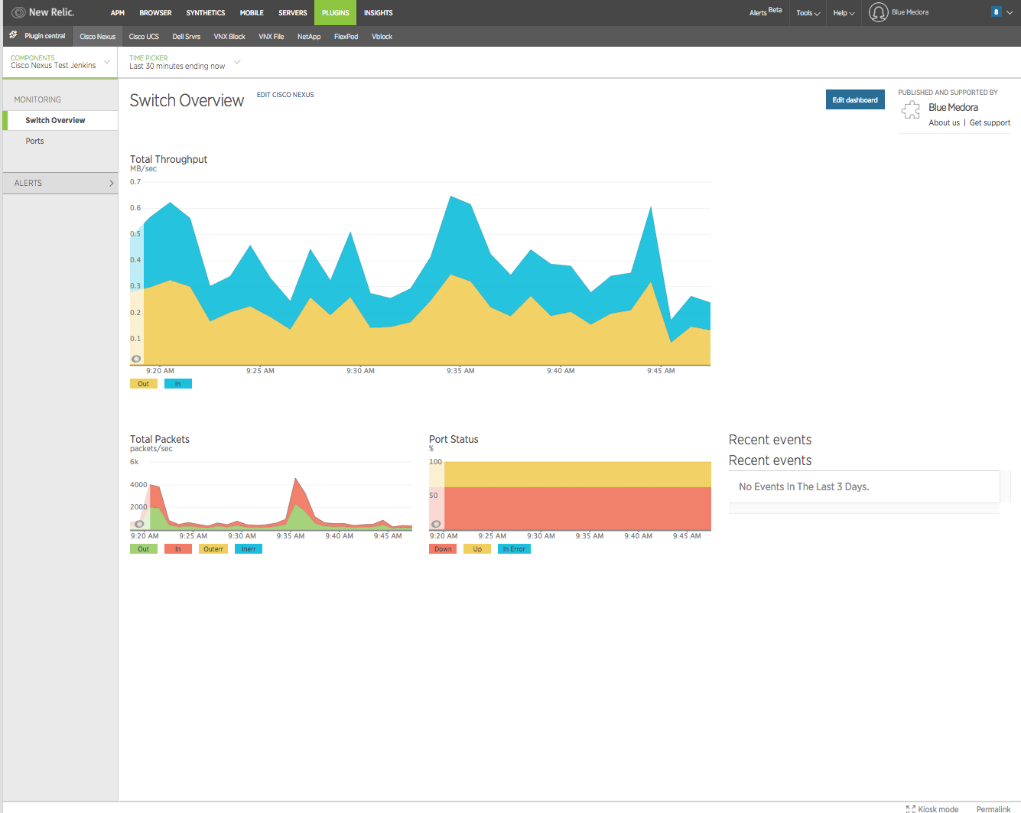This screenshot has height=813, width=1021.
Task: Switch to Synthetics
Action: [x=206, y=13]
